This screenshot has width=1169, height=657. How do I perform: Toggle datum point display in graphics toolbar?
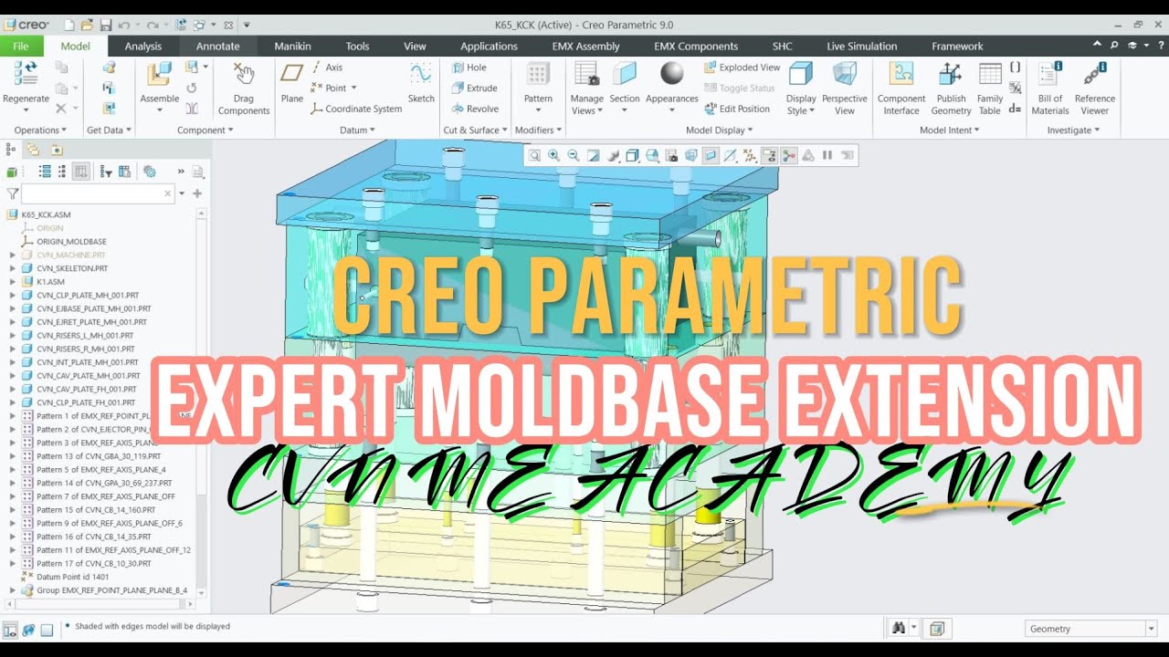click(750, 155)
